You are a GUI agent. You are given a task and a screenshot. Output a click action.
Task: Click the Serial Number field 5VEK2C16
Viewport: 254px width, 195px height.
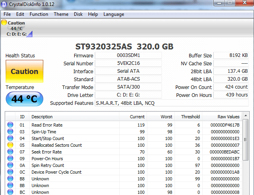coord(128,63)
